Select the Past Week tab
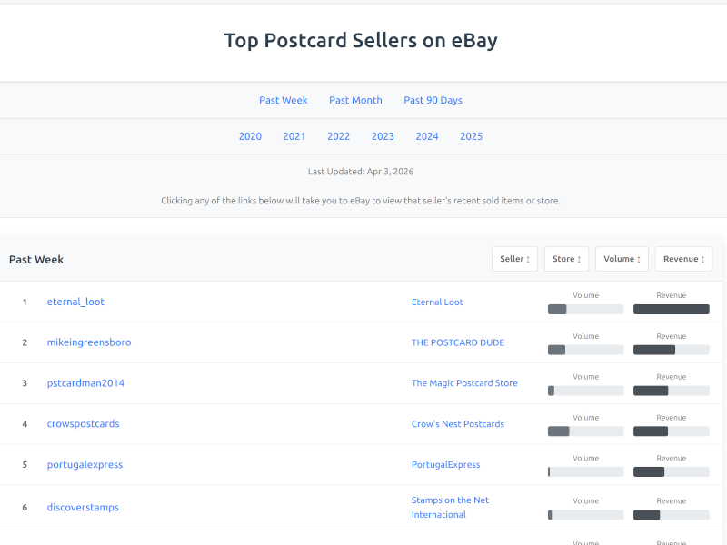 (283, 100)
